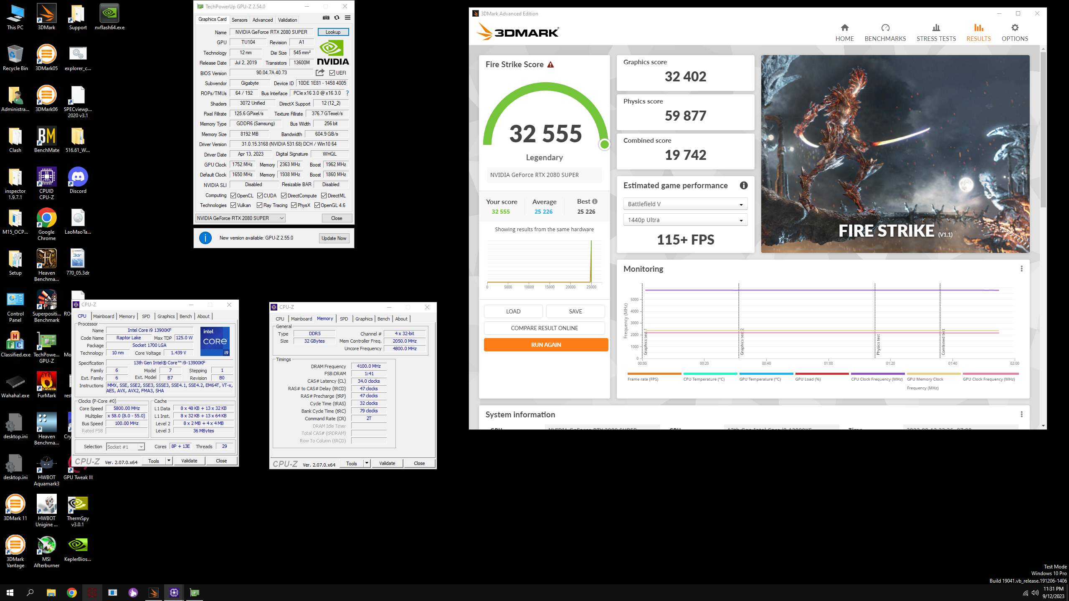Open the Battlefield V game dropdown
This screenshot has width=1069, height=601.
pyautogui.click(x=685, y=204)
